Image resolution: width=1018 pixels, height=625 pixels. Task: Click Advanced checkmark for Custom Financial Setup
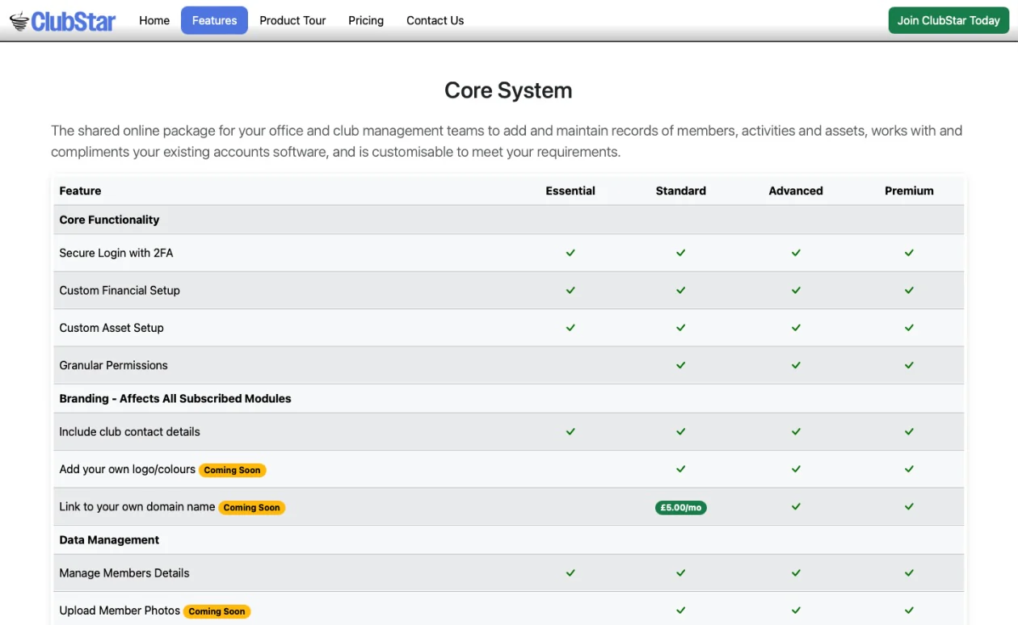click(796, 290)
